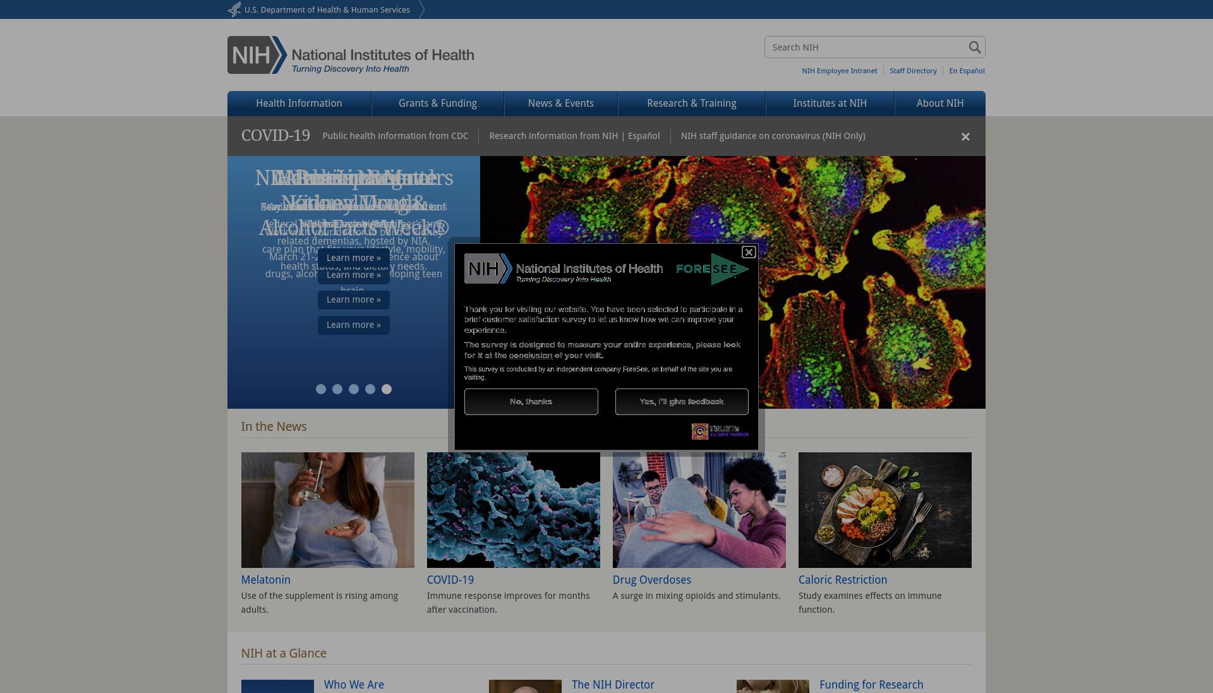Select the fourth carousel slide dot

click(370, 389)
